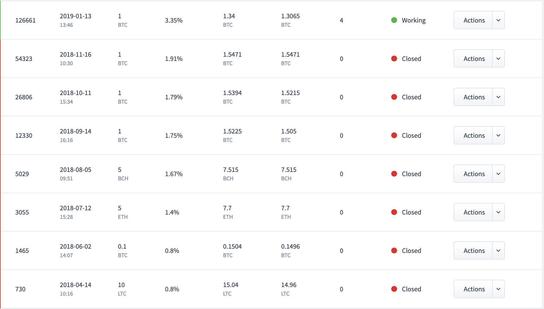This screenshot has width=544, height=309.
Task: Select the ID 126661 cell
Action: (25, 20)
